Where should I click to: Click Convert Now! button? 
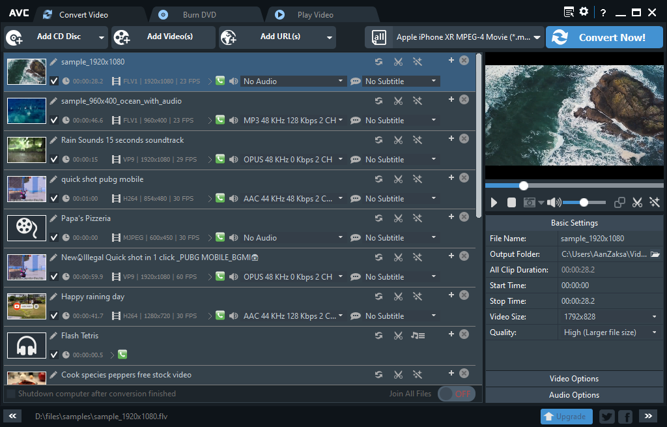click(604, 37)
